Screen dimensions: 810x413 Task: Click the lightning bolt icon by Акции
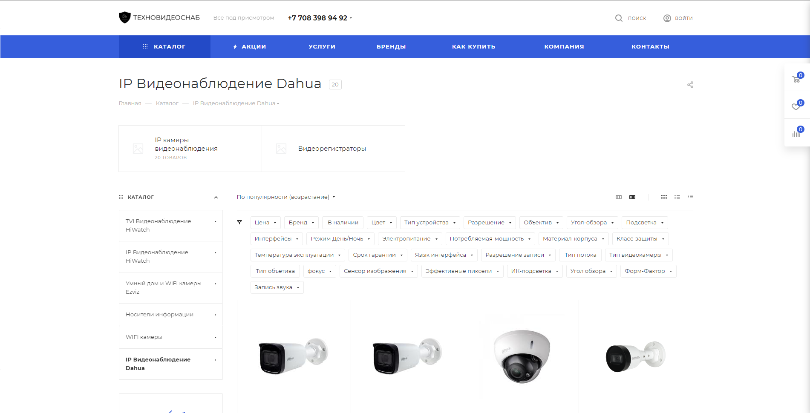tap(235, 47)
